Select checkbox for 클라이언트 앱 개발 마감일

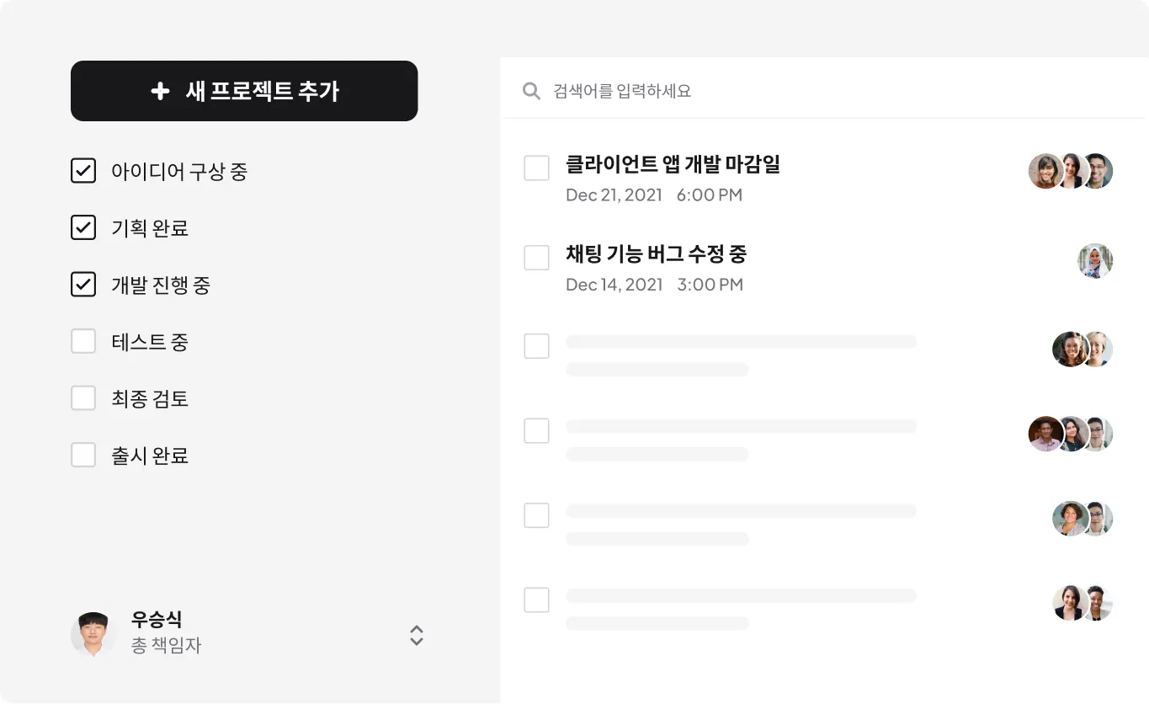tap(536, 168)
